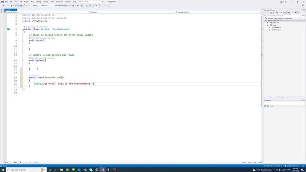Open the Windows Start menu
This screenshot has width=306, height=172.
3,170
